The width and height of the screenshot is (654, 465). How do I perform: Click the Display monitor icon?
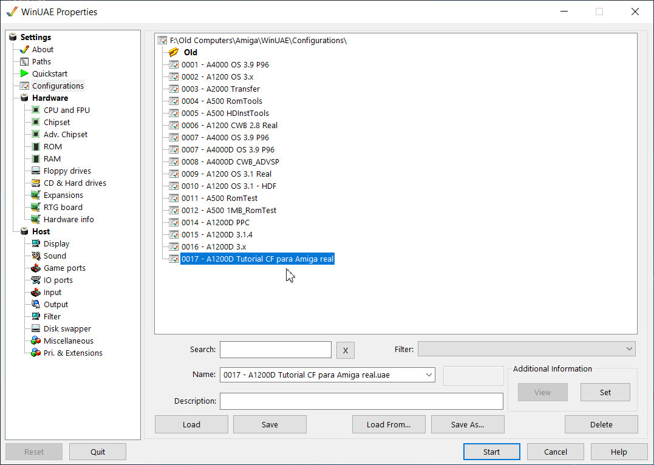point(36,243)
